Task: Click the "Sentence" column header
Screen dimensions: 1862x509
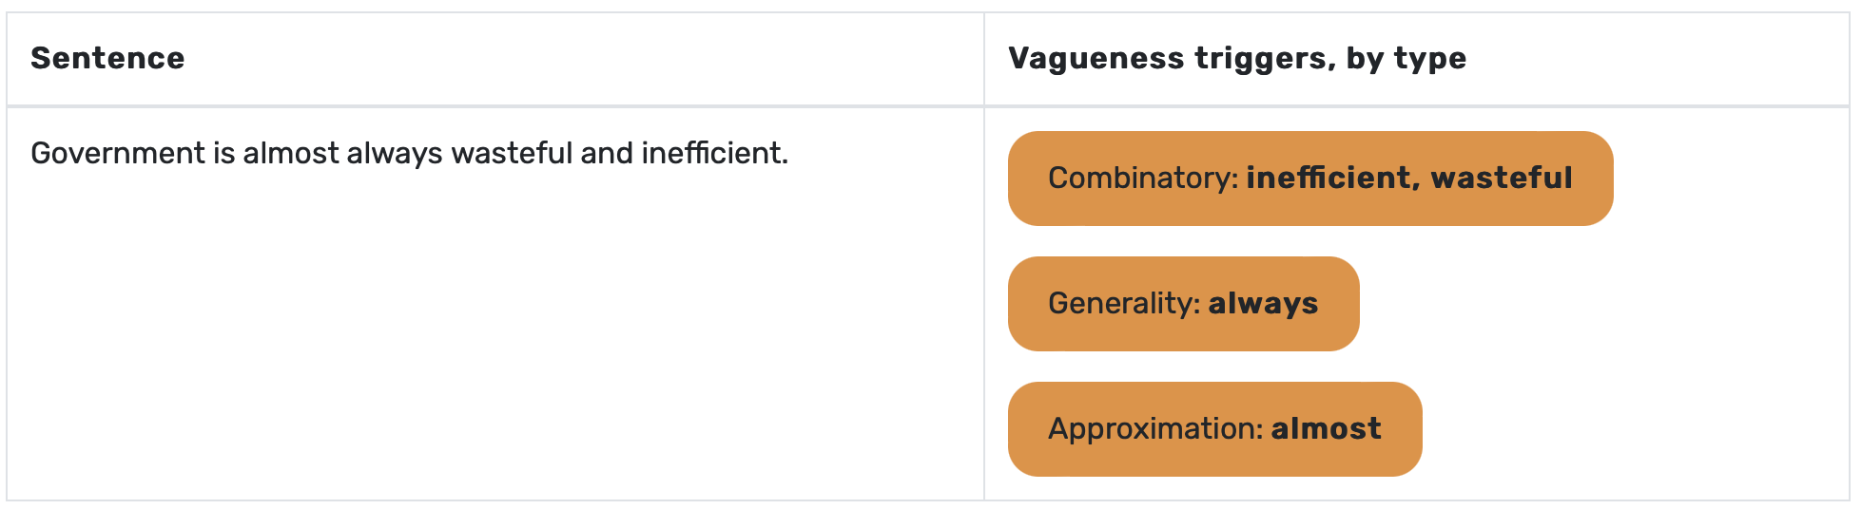Action: 107,58
